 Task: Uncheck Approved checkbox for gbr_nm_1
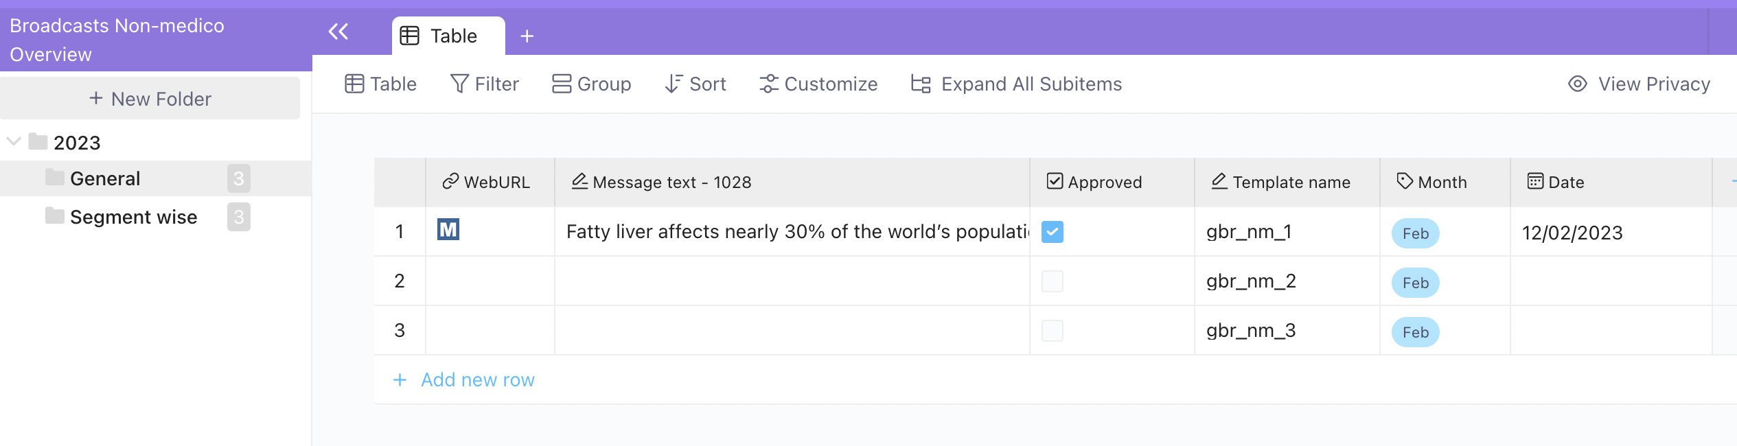click(1052, 232)
